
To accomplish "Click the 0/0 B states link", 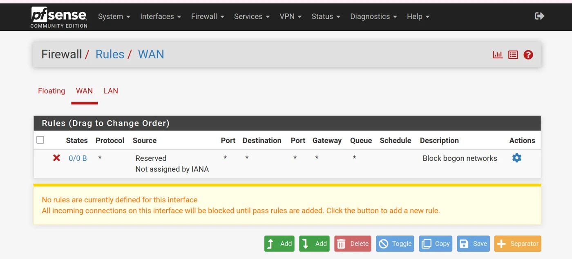I will [x=78, y=158].
